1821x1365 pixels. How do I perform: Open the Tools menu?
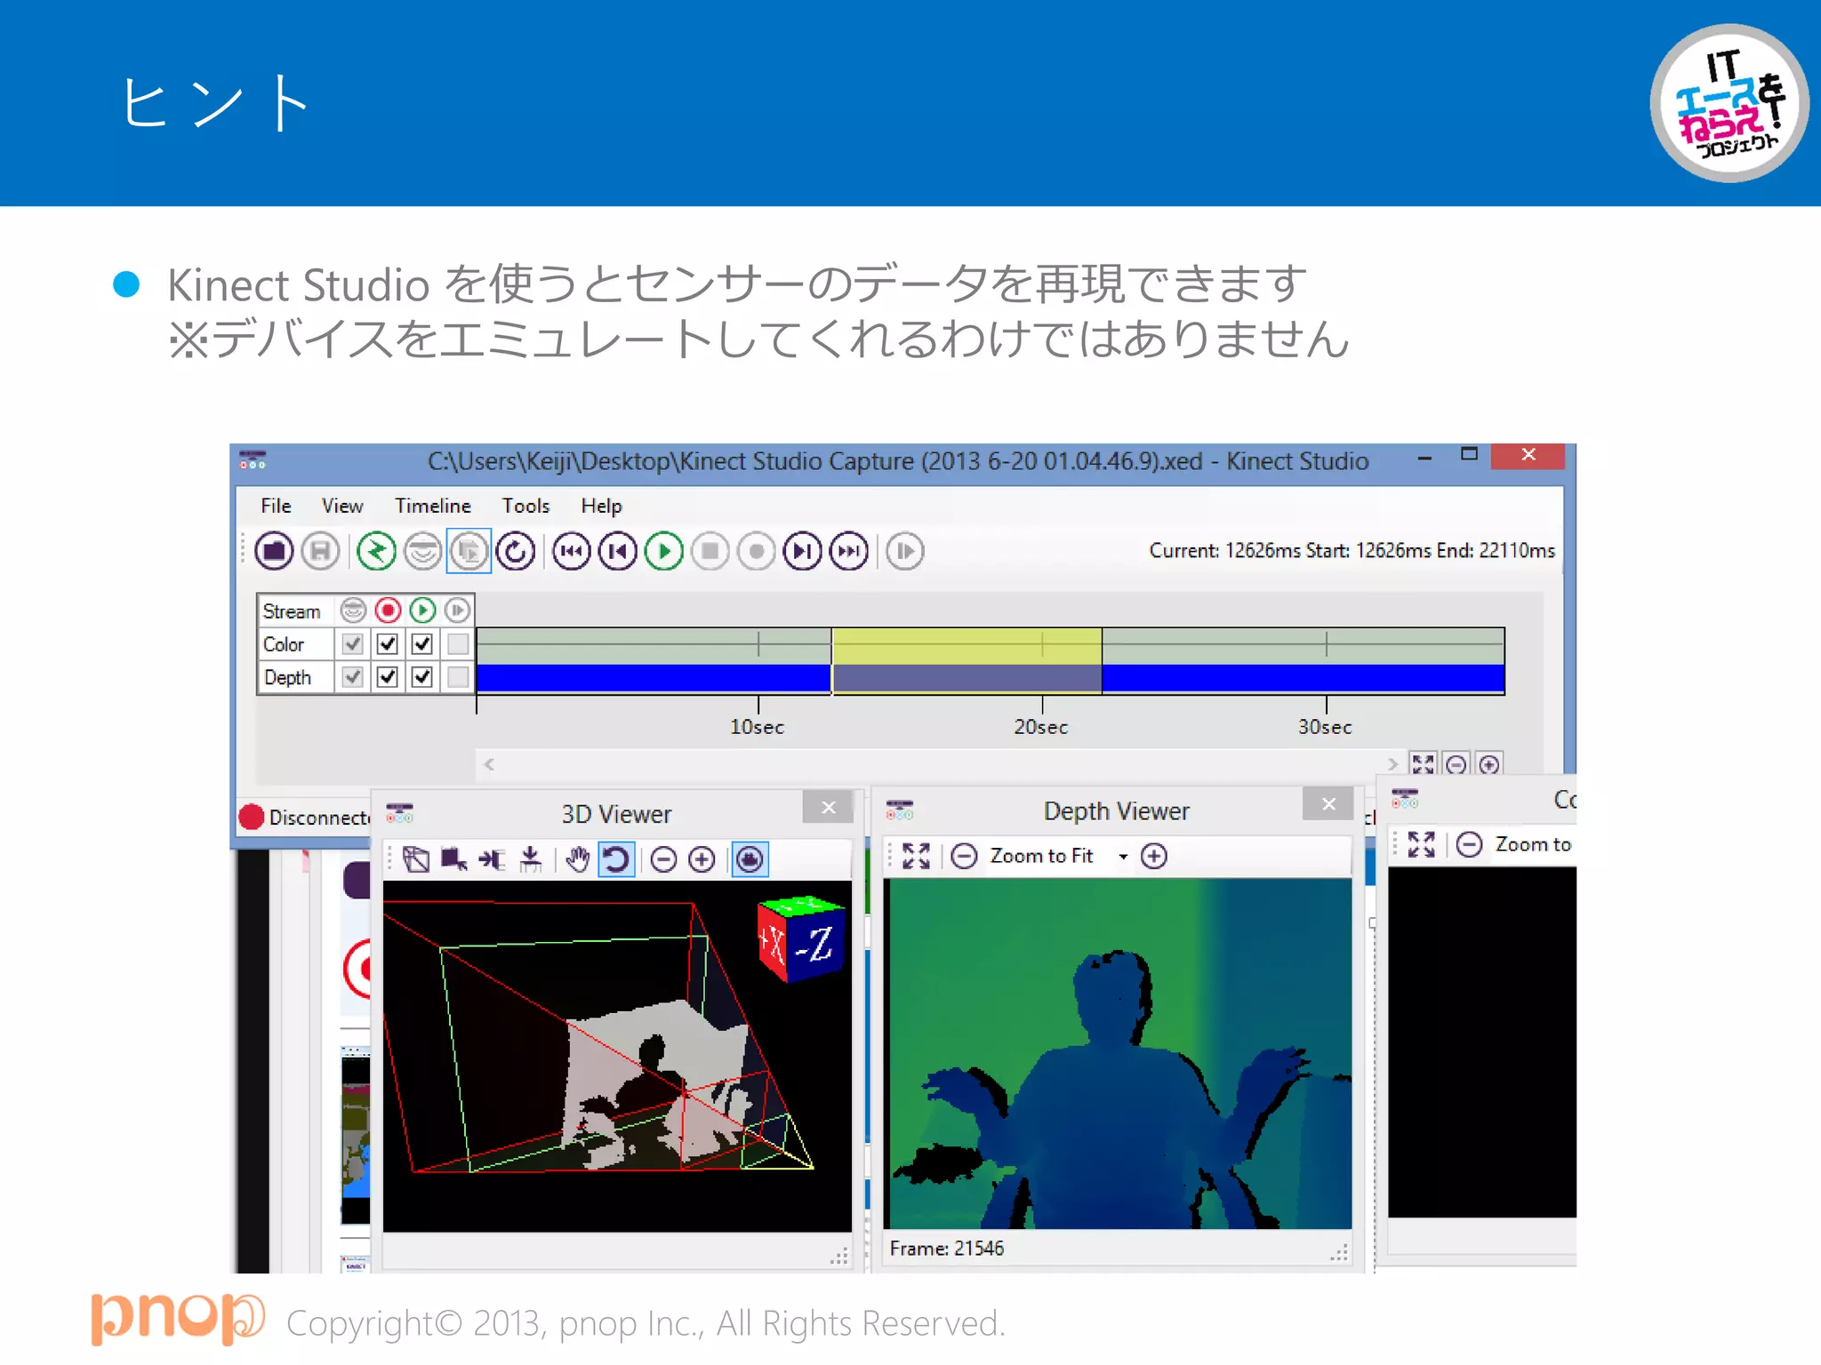[525, 506]
